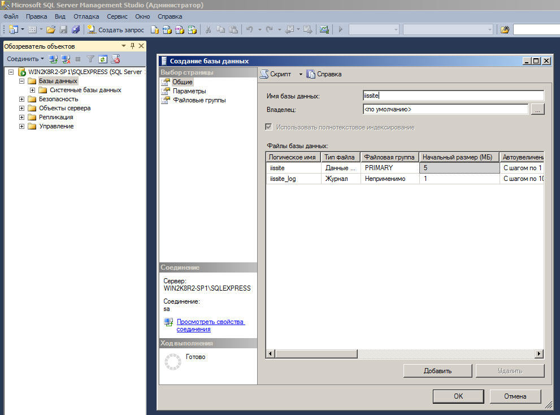Click Connect Object Explorer icon

[53, 59]
